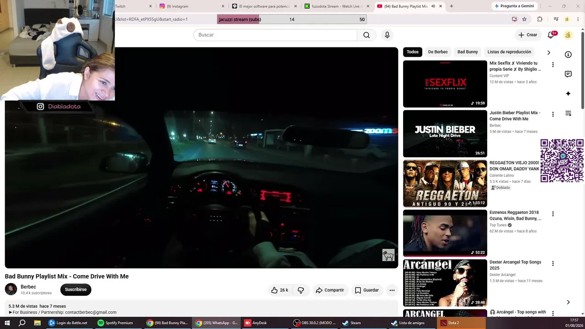
Task: Switch to the Twitch browser tab
Action: click(133, 6)
